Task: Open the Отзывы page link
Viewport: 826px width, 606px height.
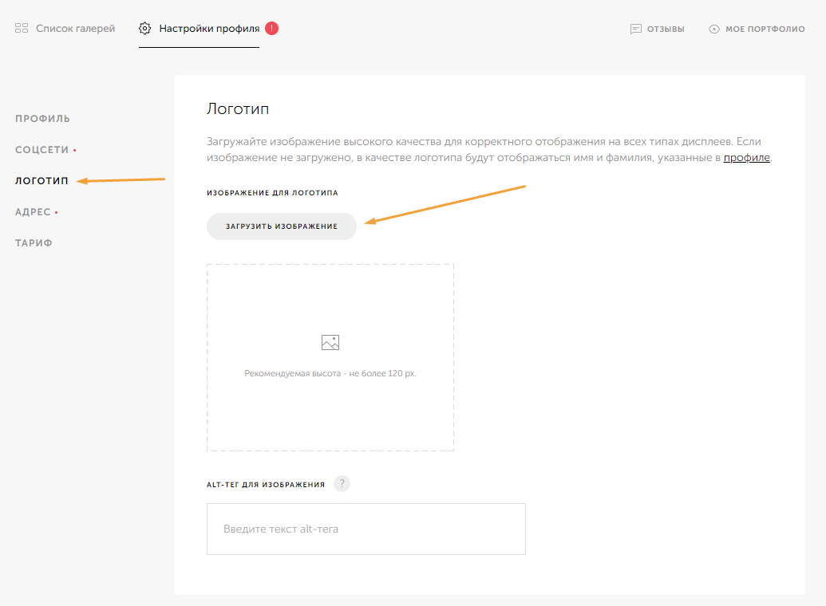Action: click(666, 30)
